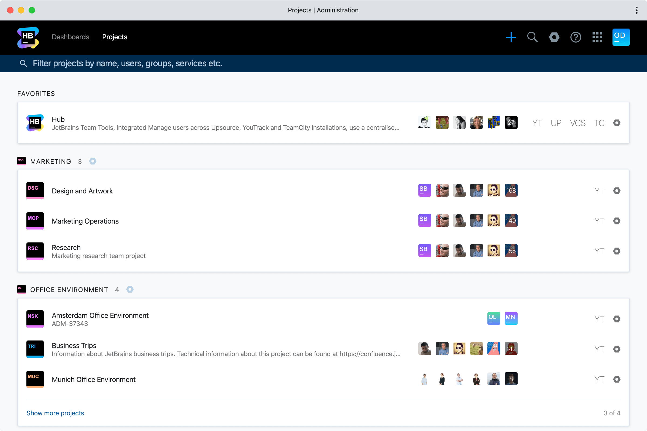The height and width of the screenshot is (431, 647).
Task: Click YT link in Munich Office row
Action: (599, 380)
